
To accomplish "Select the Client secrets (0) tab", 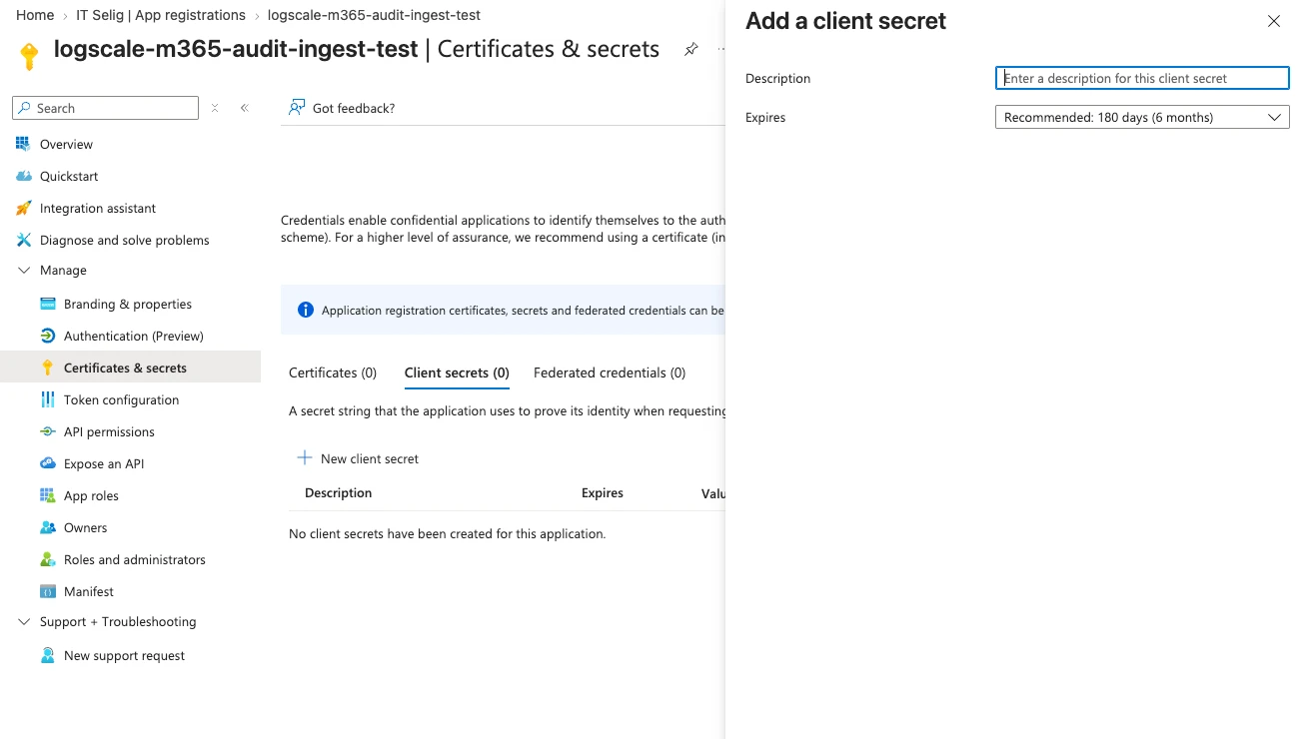I will pos(457,372).
